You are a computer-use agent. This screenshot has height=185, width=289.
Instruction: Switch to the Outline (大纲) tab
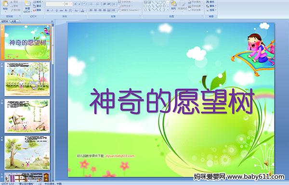(x=13, y=21)
